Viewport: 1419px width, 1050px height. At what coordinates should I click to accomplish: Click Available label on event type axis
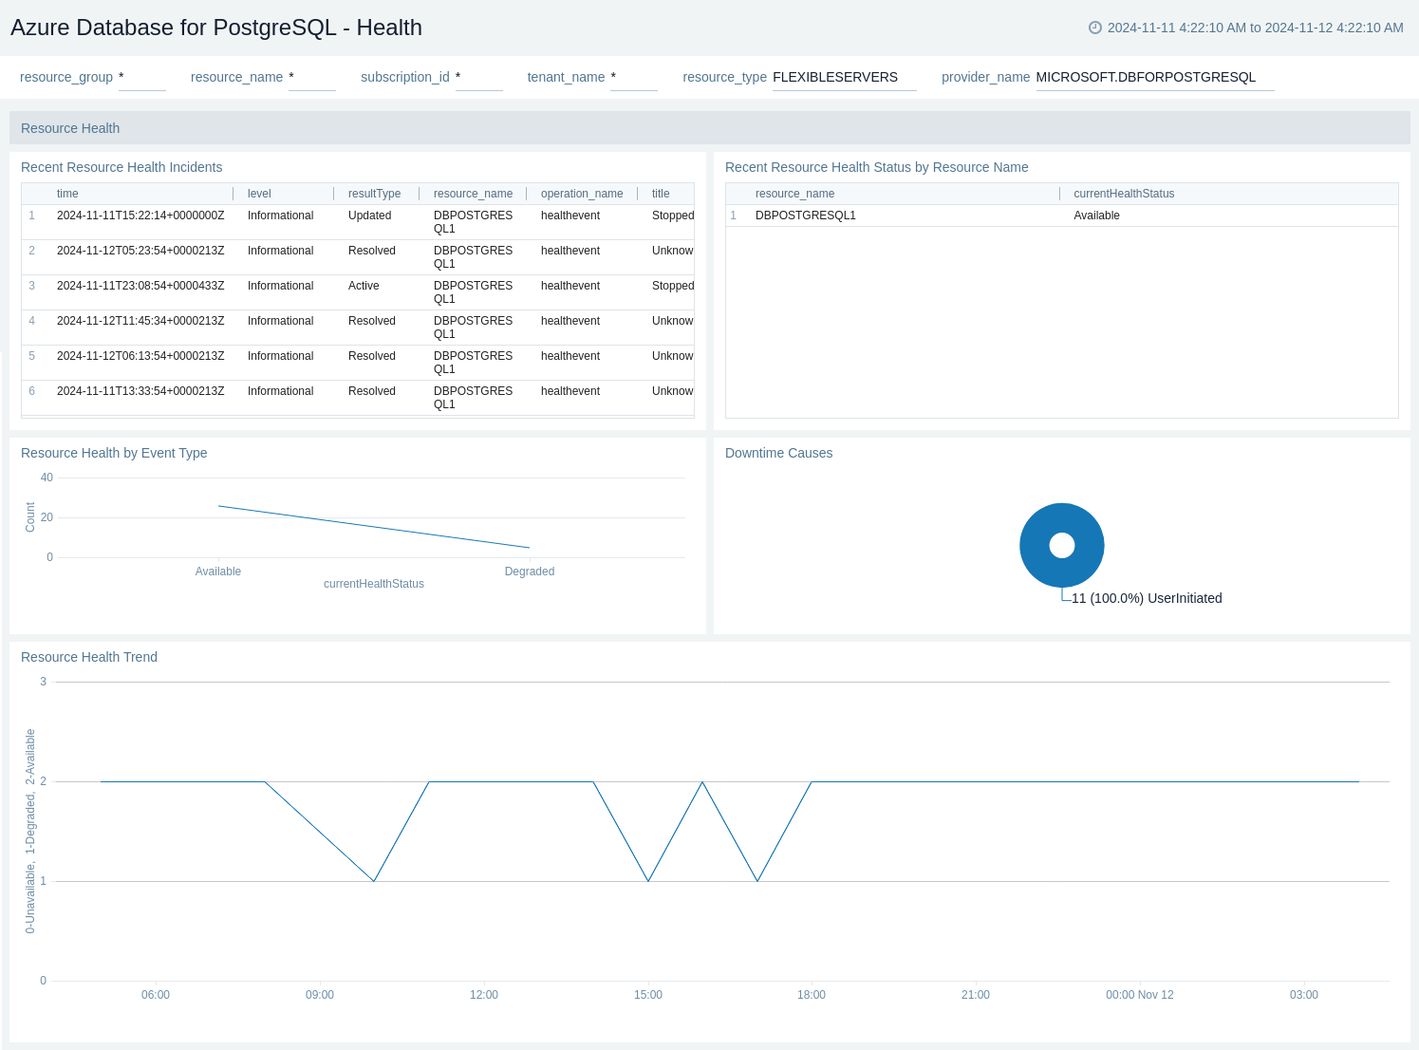[x=218, y=572]
